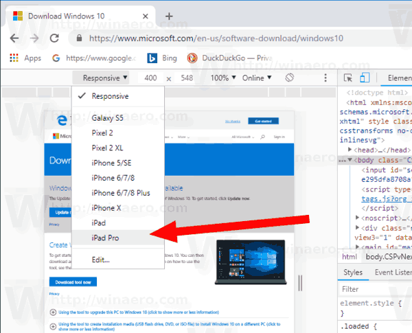This screenshot has height=333, width=412.
Task: Select body.CSPvNext breadcrumb
Action: pos(389,257)
